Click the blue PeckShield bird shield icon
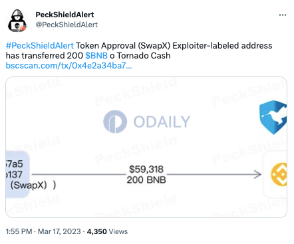 click(x=273, y=117)
